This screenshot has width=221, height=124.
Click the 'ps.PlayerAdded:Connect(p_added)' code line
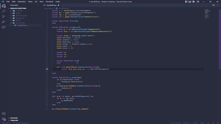(x=70, y=109)
